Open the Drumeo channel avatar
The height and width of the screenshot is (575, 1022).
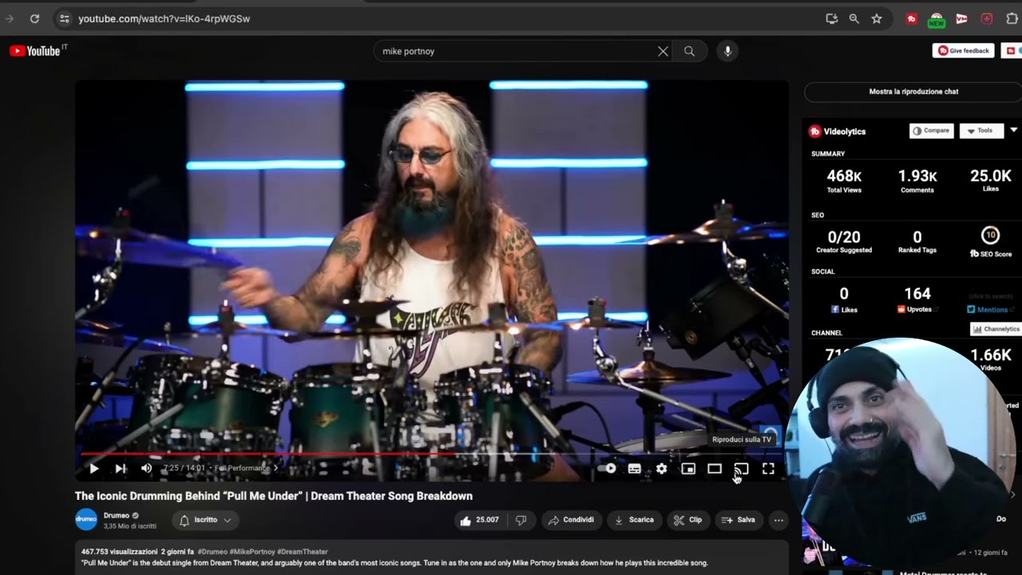tap(86, 519)
